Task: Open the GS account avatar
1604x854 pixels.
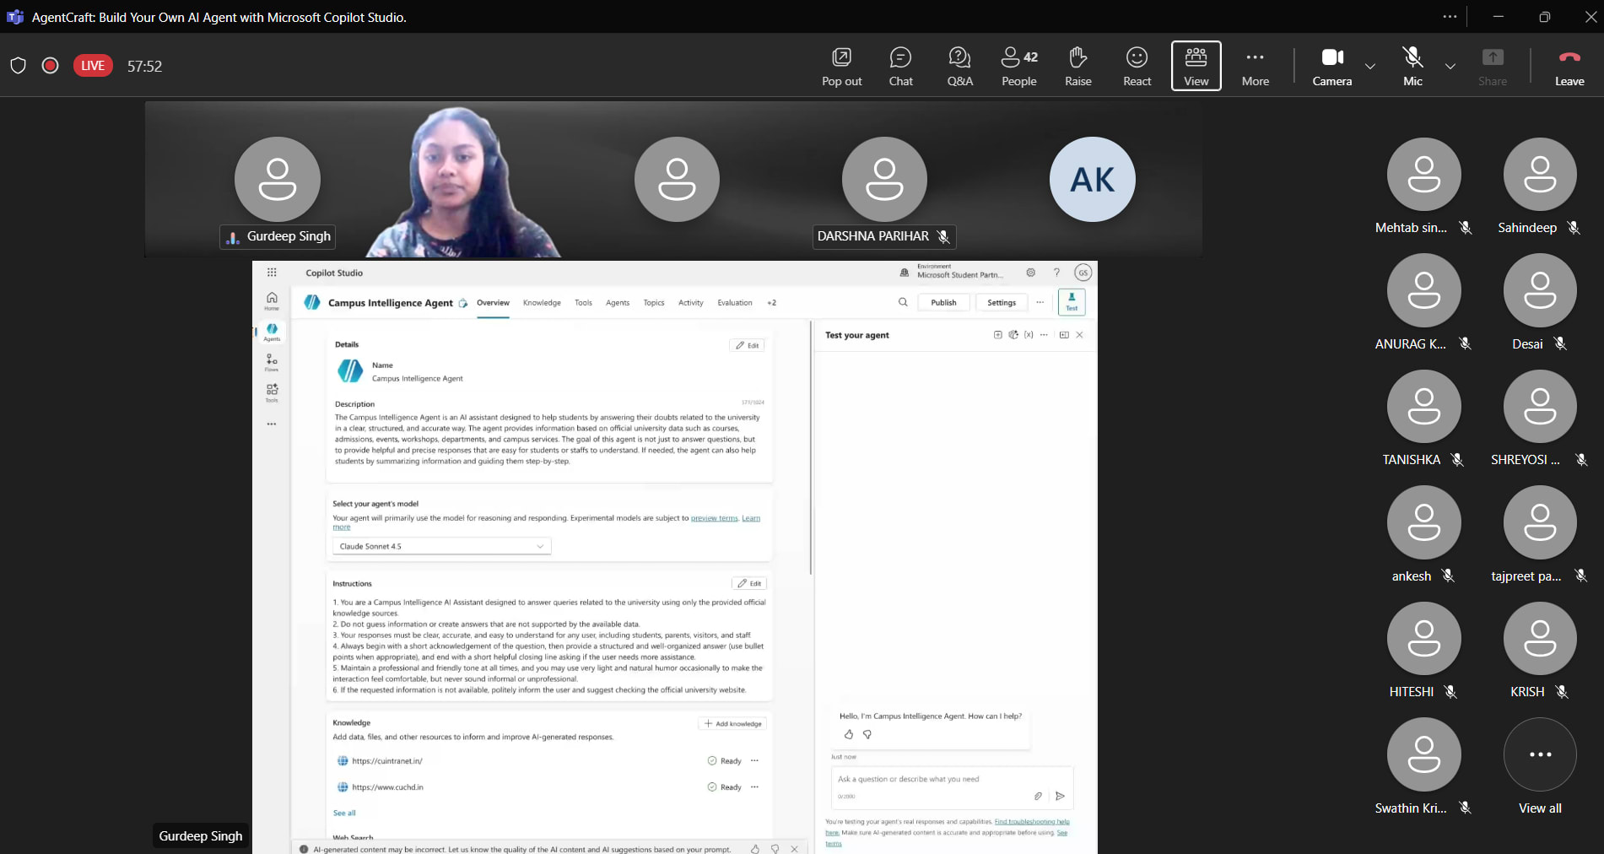Action: (1083, 273)
